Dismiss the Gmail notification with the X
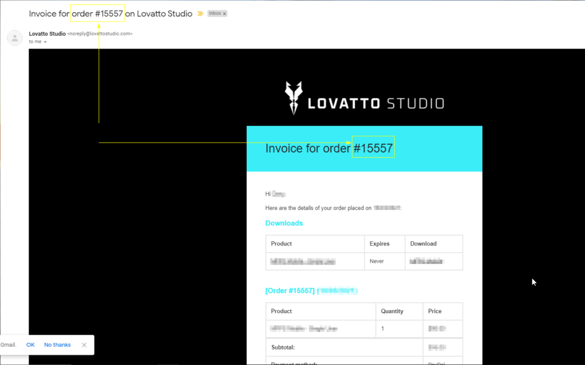Screen dimensions: 585x365 pyautogui.click(x=83, y=344)
